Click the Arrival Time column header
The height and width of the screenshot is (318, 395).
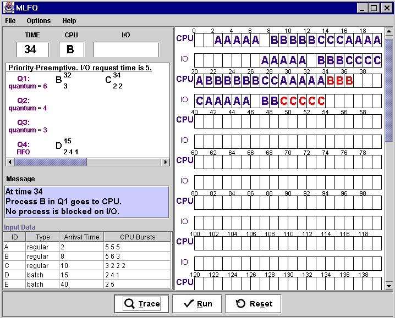(x=81, y=237)
